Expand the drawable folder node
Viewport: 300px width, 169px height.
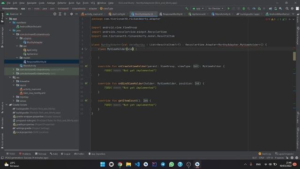coord(14,81)
